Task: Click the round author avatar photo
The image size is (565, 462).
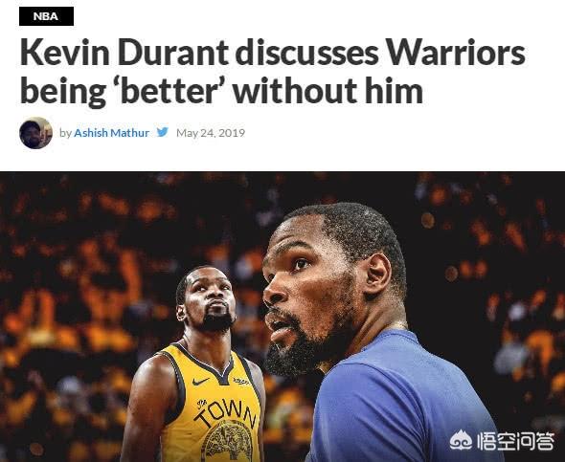Action: [35, 133]
